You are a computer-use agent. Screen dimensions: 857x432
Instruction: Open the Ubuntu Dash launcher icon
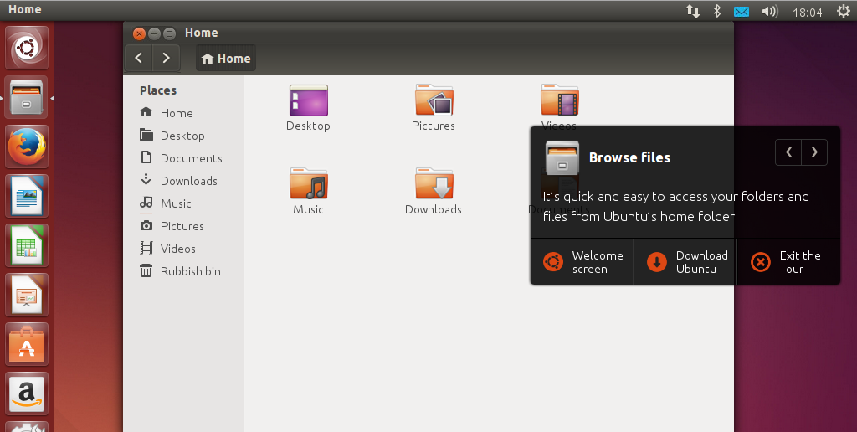point(27,48)
